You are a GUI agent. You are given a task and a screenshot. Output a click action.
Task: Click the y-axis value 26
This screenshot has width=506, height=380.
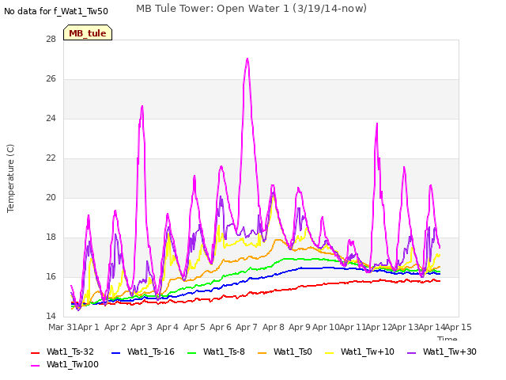[51, 79]
